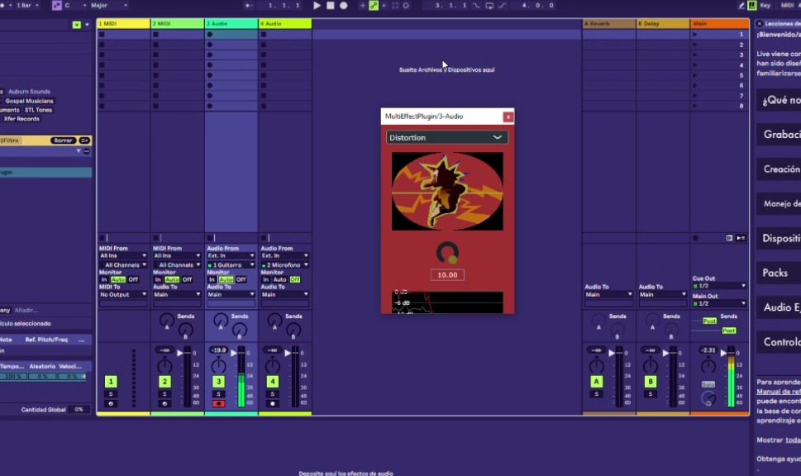801x476 pixels.
Task: Click an empty clip slot in track 1
Action: (122, 50)
